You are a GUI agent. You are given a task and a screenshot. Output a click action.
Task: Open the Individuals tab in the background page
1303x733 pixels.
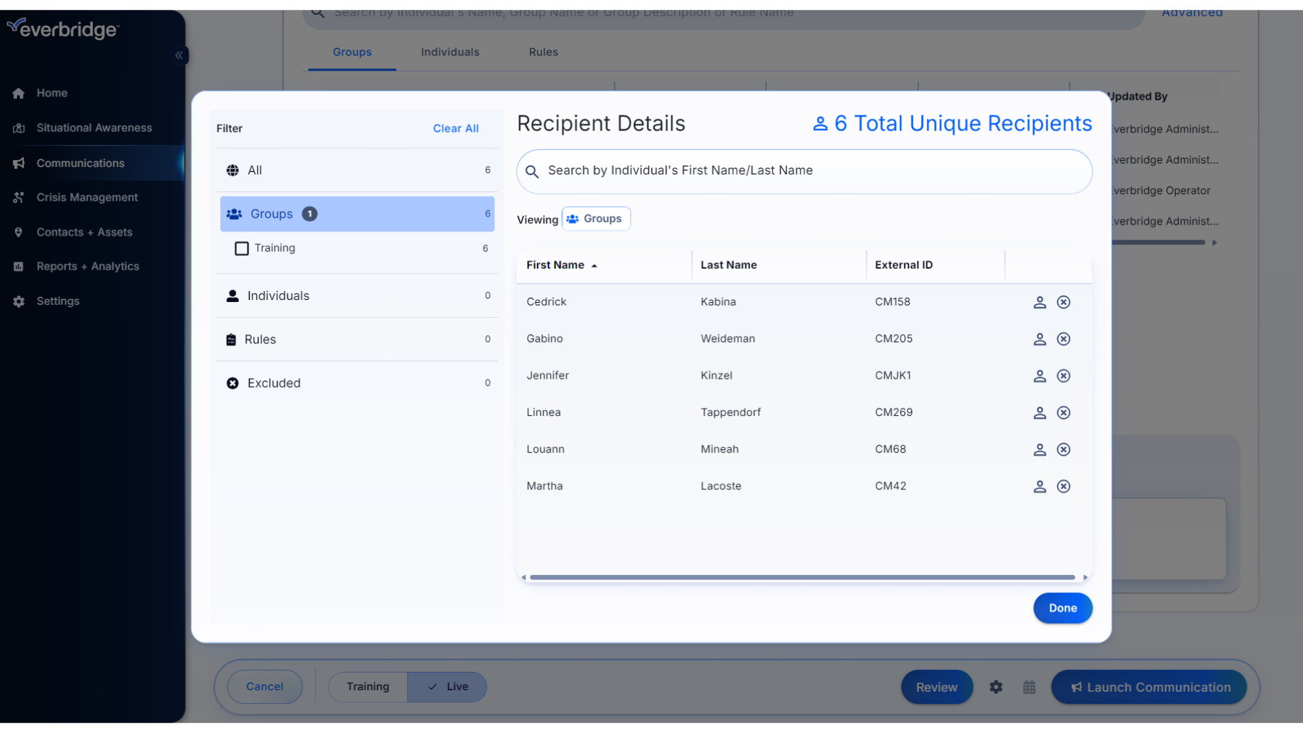point(450,52)
